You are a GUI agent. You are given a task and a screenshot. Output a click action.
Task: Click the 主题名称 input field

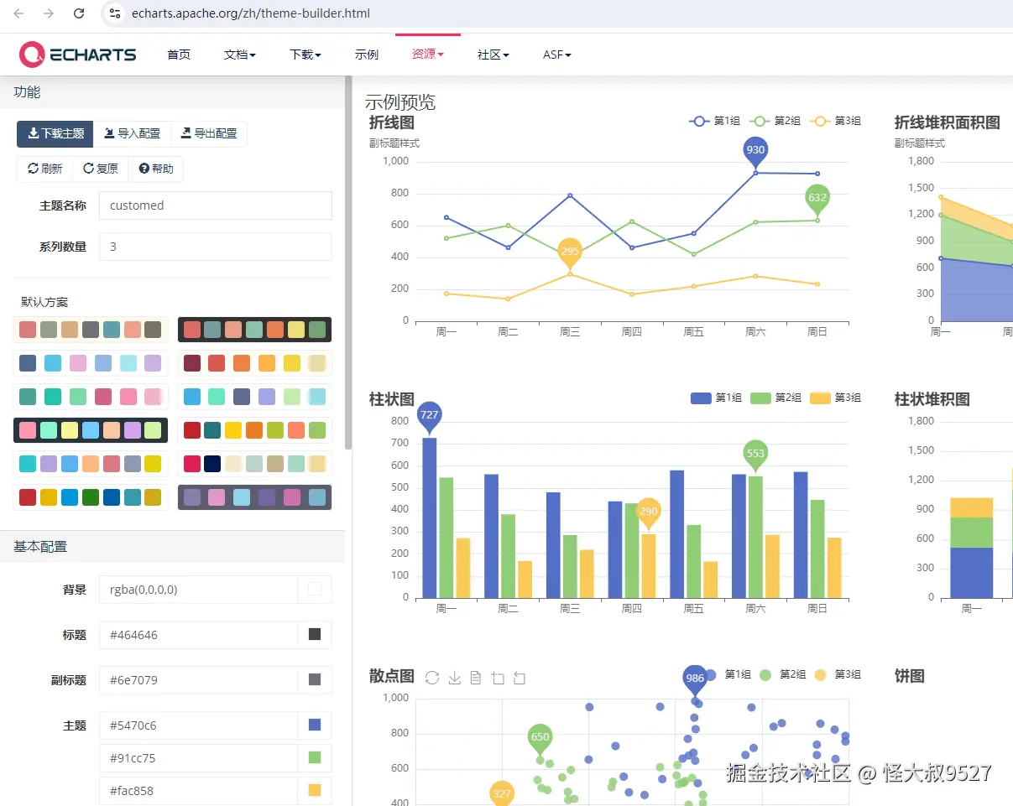(x=216, y=205)
